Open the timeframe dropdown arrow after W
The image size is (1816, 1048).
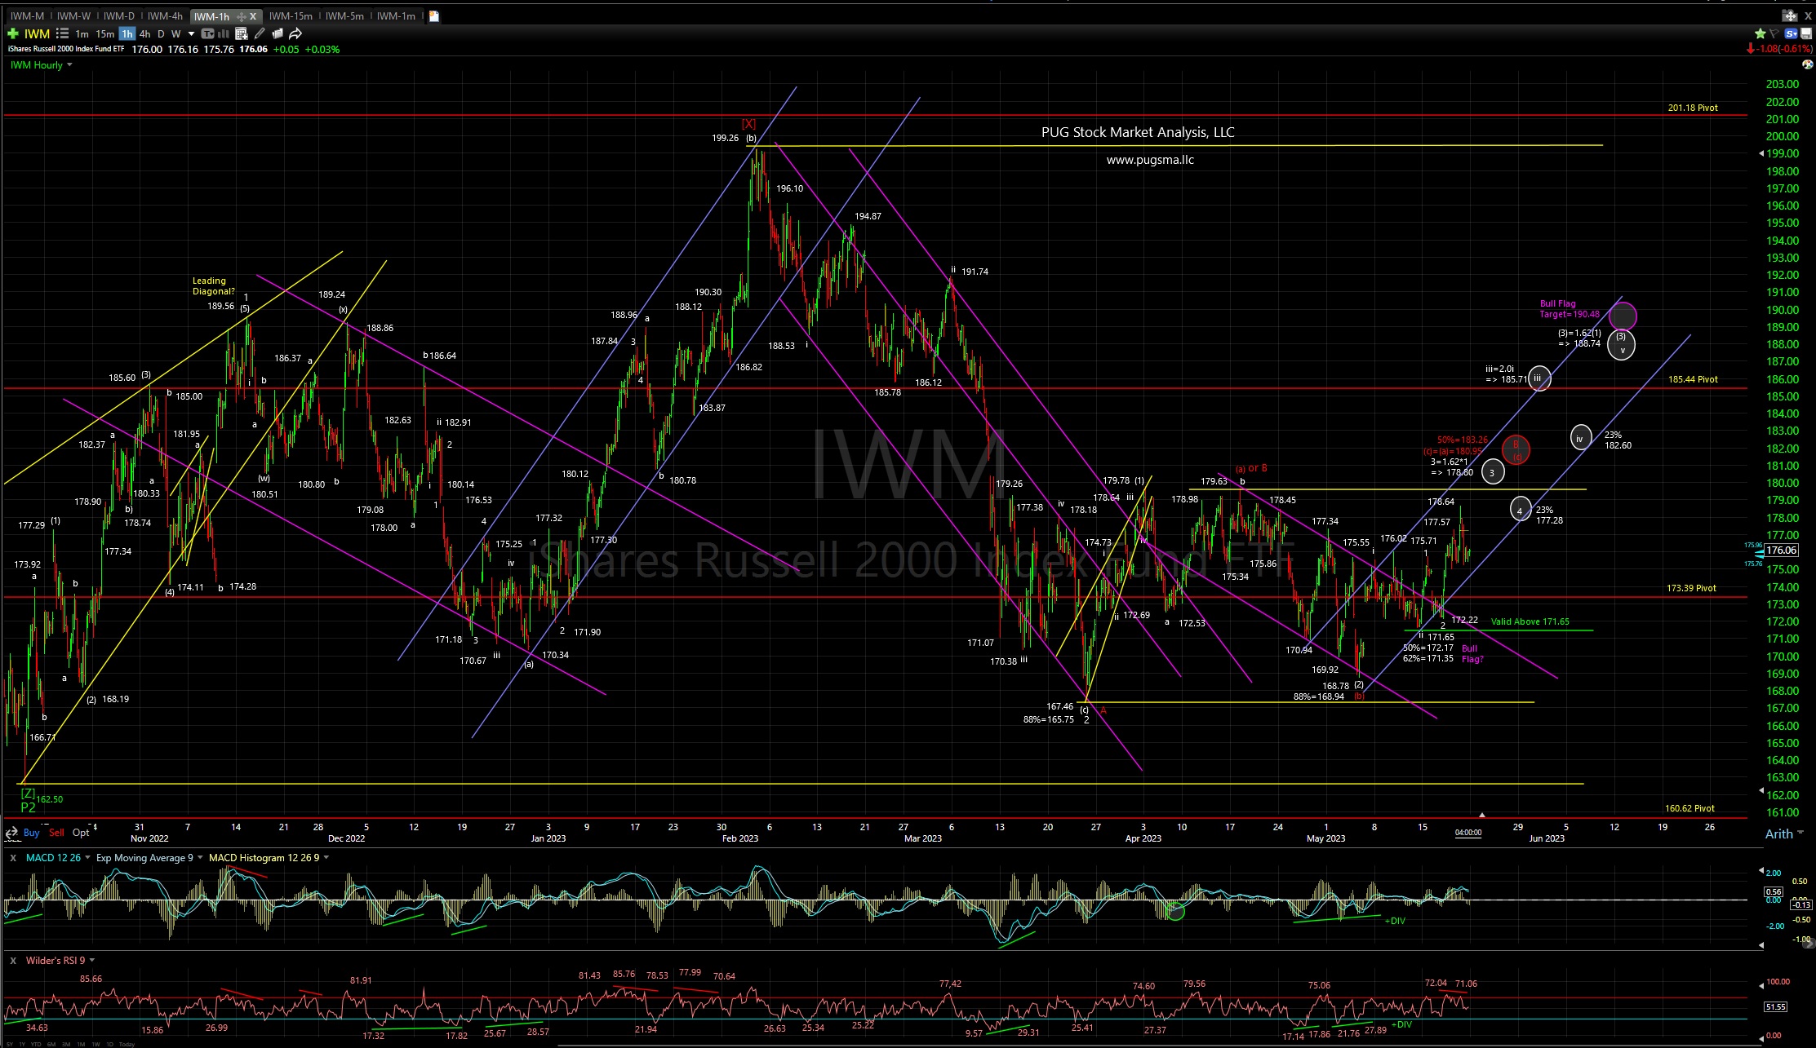point(191,33)
